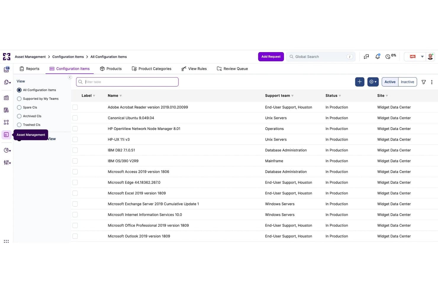Switch to the Products tab

tap(111, 69)
